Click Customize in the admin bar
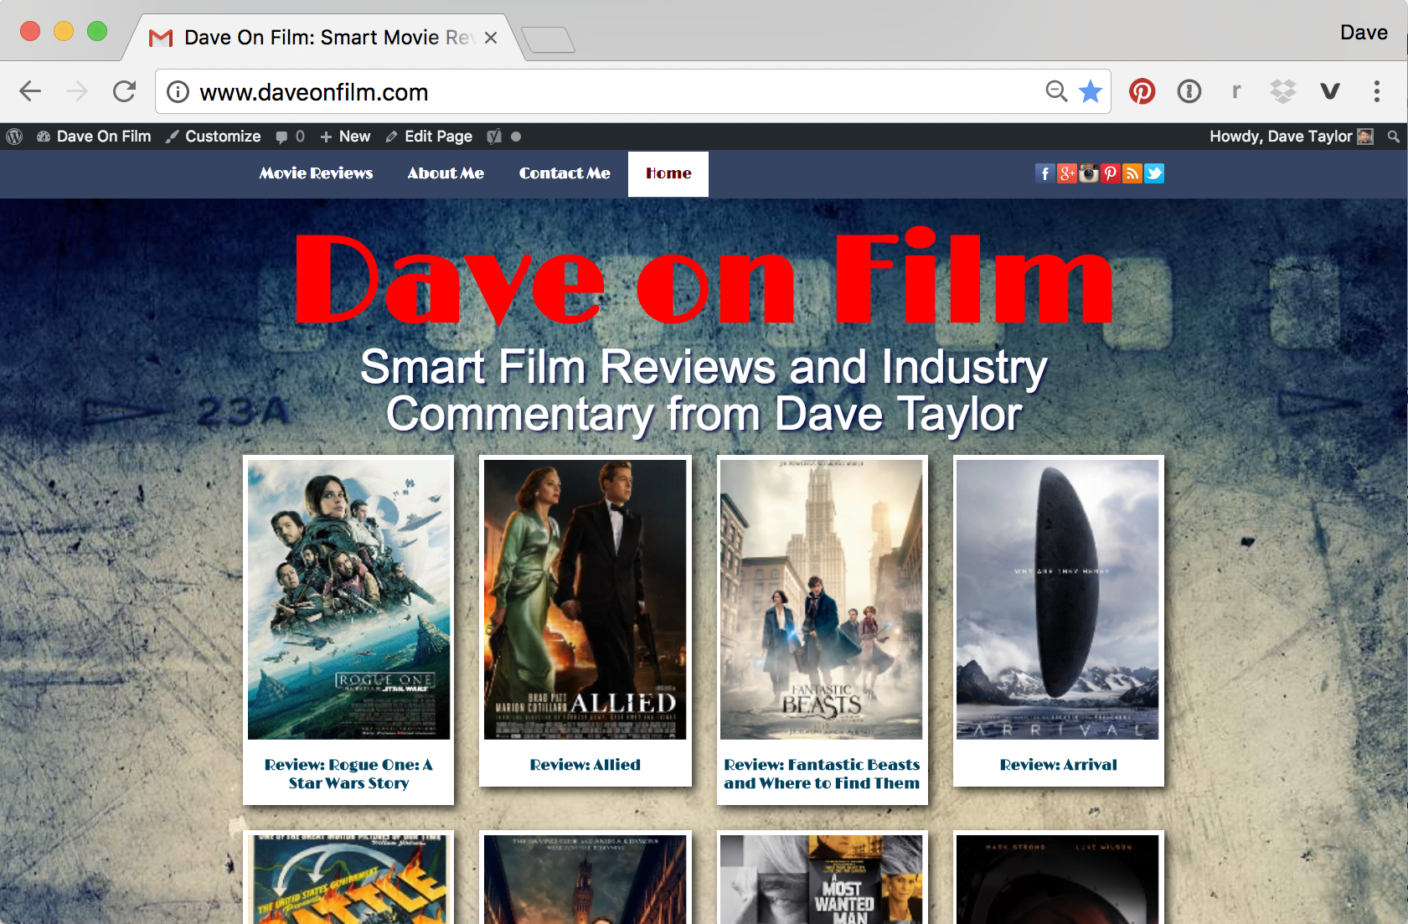Viewport: 1408px width, 924px height. [213, 137]
